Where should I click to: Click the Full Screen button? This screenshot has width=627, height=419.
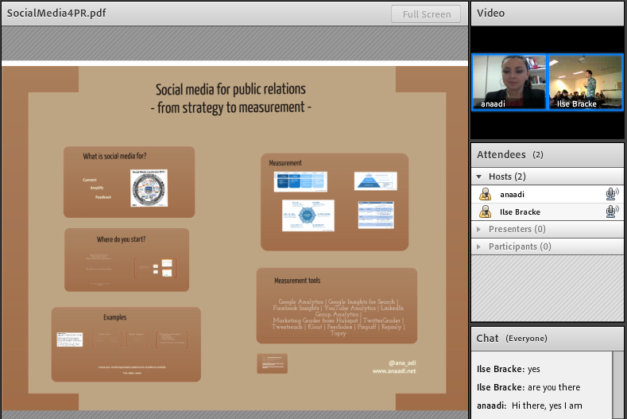pos(426,14)
